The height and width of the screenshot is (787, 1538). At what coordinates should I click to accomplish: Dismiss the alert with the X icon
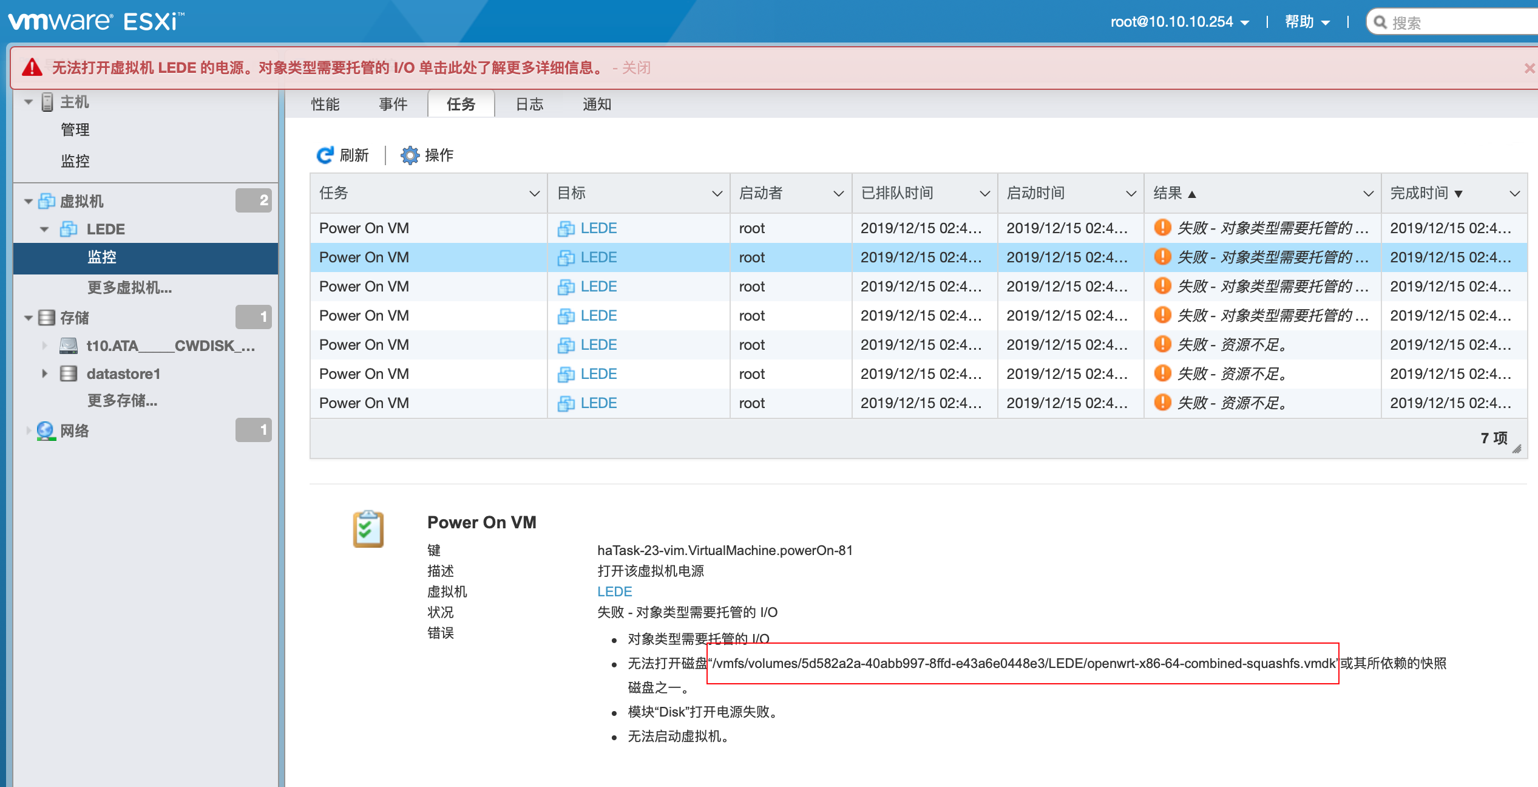click(x=1530, y=68)
